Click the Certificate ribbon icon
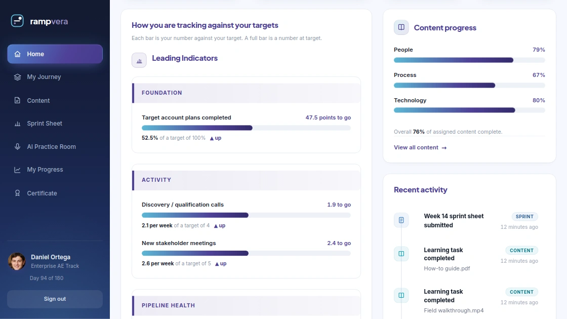The height and width of the screenshot is (319, 567). [x=17, y=193]
